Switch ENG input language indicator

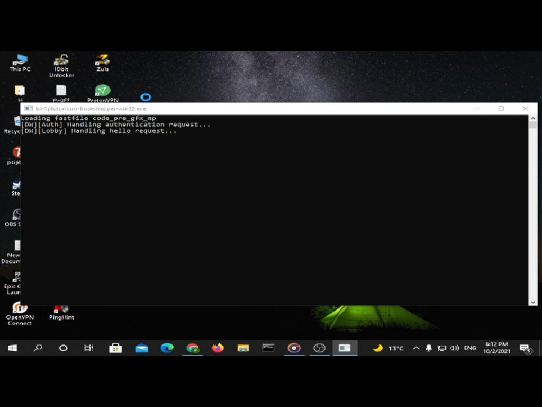pyautogui.click(x=470, y=348)
